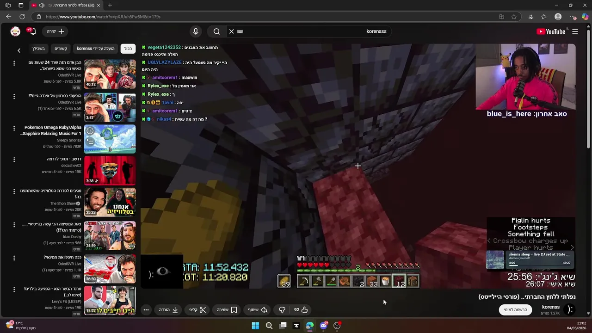Open a new browser tab
The height and width of the screenshot is (333, 592).
pyautogui.click(x=110, y=5)
